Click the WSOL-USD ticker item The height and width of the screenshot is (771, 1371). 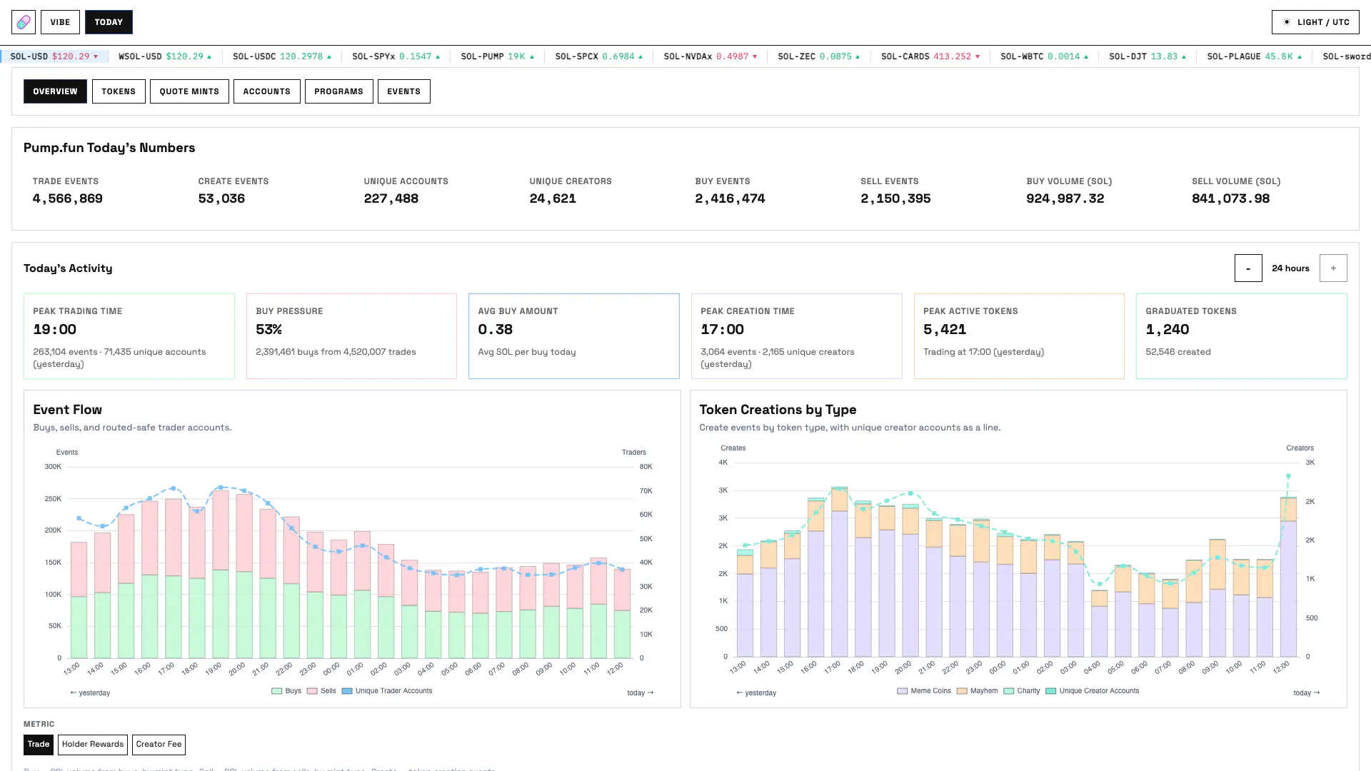(165, 56)
